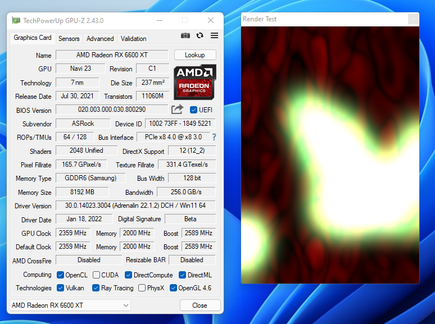435x324 pixels.
Task: Switch to the Sensors tab
Action: point(69,39)
